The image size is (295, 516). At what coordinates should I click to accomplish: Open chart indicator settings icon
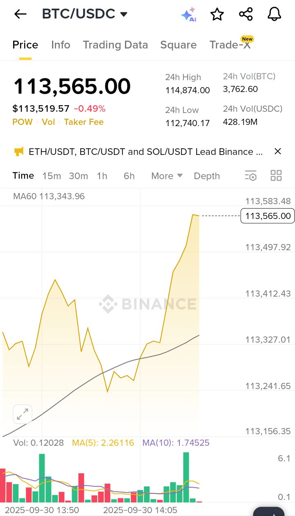point(250,176)
